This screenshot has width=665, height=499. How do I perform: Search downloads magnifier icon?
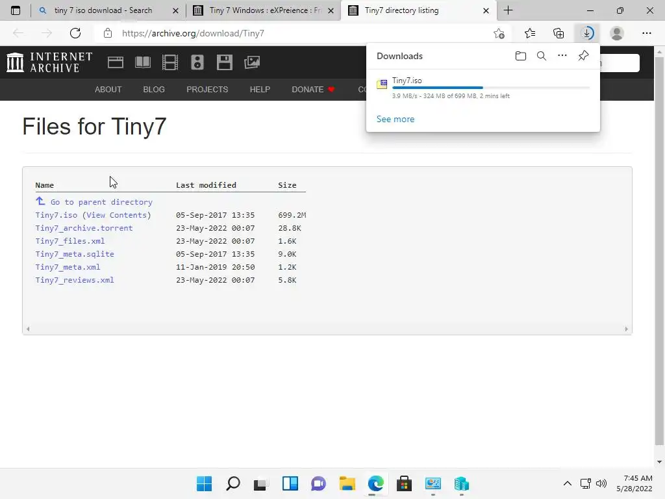pos(542,56)
